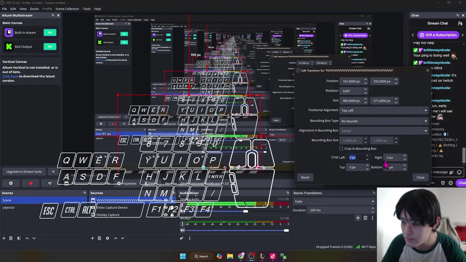Open Audio Mixer three-dot menu at bottom

coord(190,238)
